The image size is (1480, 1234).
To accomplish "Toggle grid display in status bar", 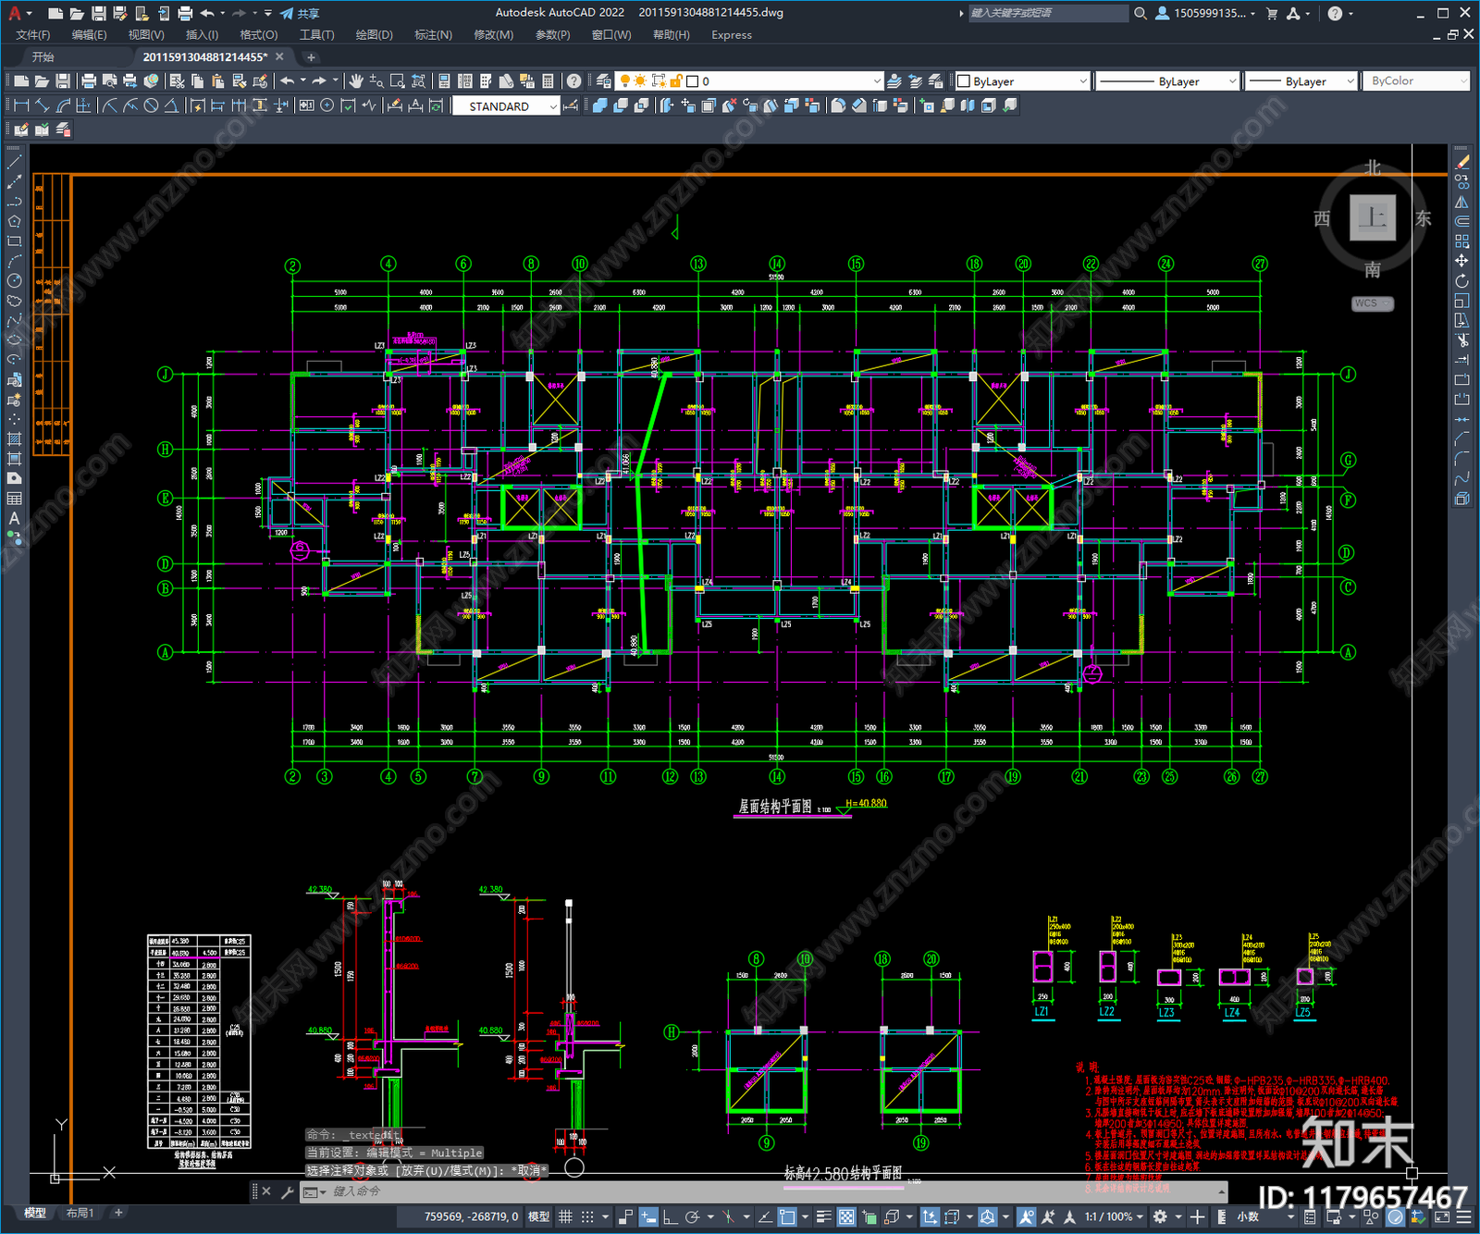I will pos(565,1216).
